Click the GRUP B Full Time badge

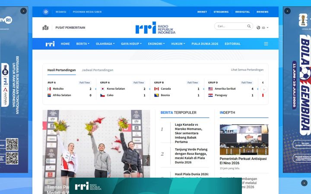[192, 82]
